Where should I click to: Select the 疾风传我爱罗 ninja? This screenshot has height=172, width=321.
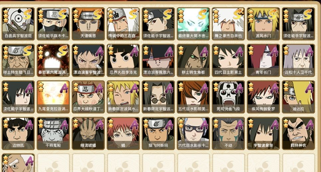[263, 97]
